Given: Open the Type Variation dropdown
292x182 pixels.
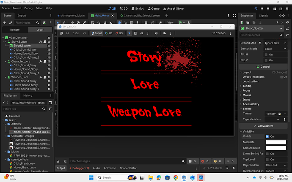Looking at the screenshot, I should (273, 120).
